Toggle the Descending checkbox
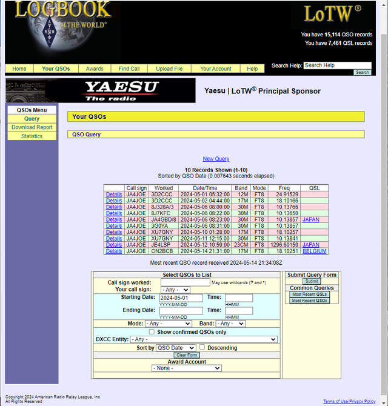The height and width of the screenshot is (406, 388). (x=202, y=347)
